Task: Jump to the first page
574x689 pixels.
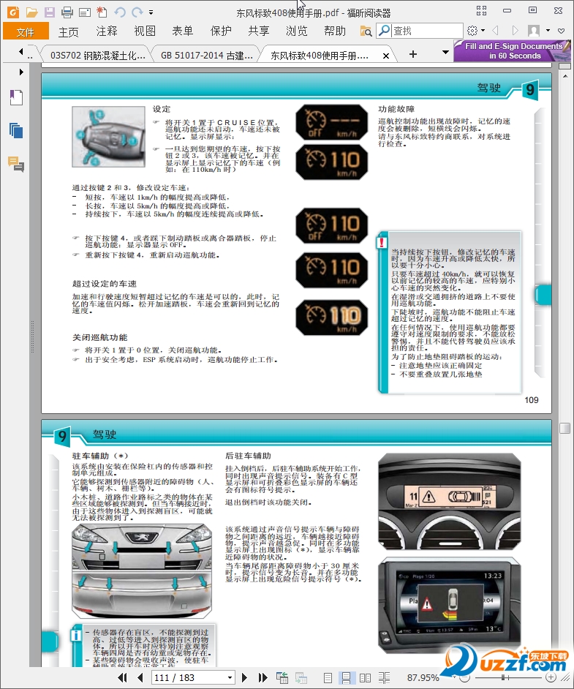Action: click(123, 677)
